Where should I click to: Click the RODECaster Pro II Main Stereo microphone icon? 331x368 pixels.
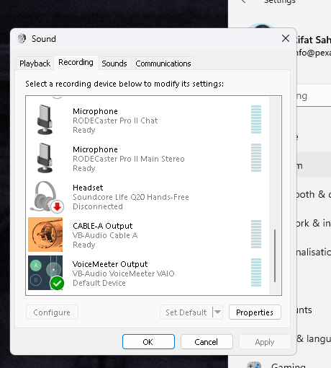pyautogui.click(x=45, y=158)
